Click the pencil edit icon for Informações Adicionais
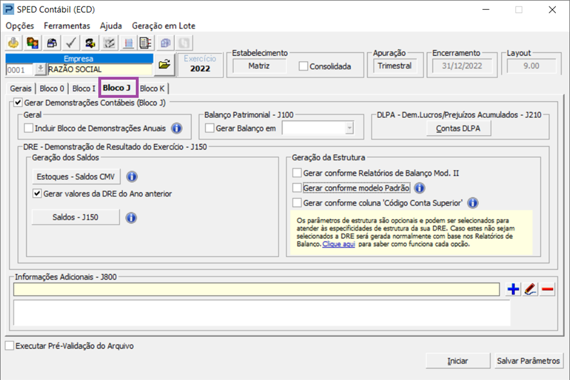This screenshot has height=380, width=570. 530,290
